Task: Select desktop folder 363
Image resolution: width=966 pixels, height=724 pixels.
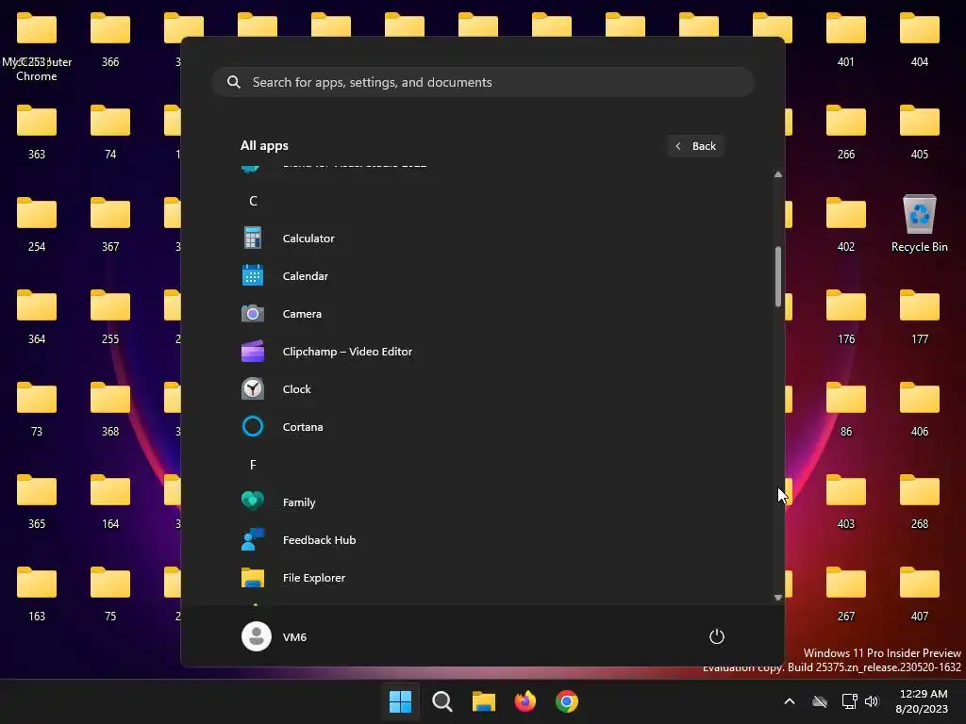Action: click(x=37, y=131)
